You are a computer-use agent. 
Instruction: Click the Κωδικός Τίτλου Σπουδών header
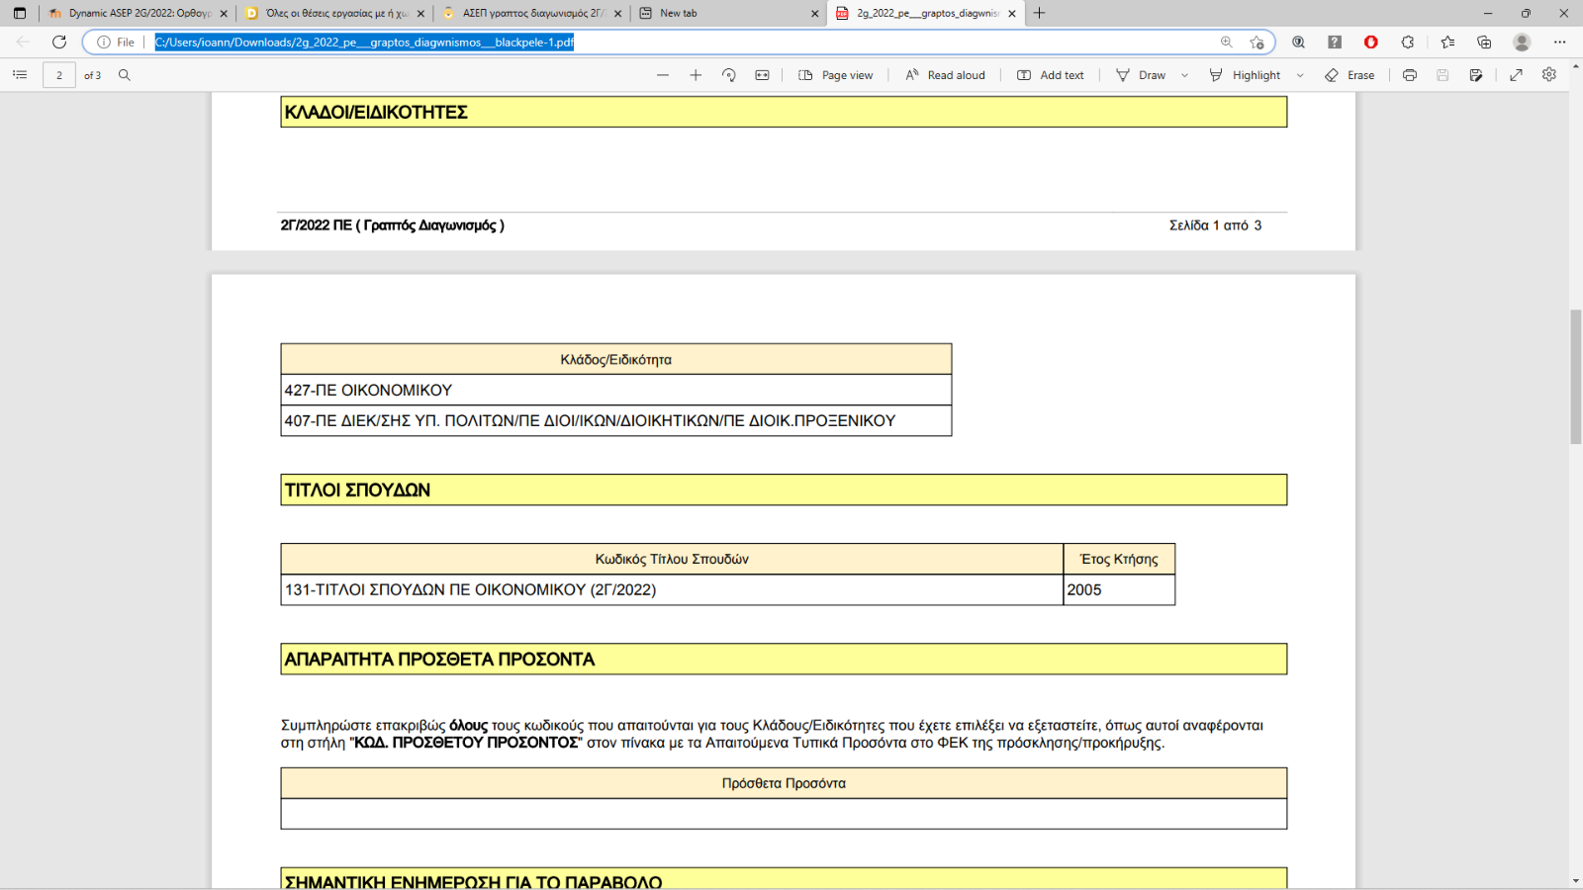672,559
